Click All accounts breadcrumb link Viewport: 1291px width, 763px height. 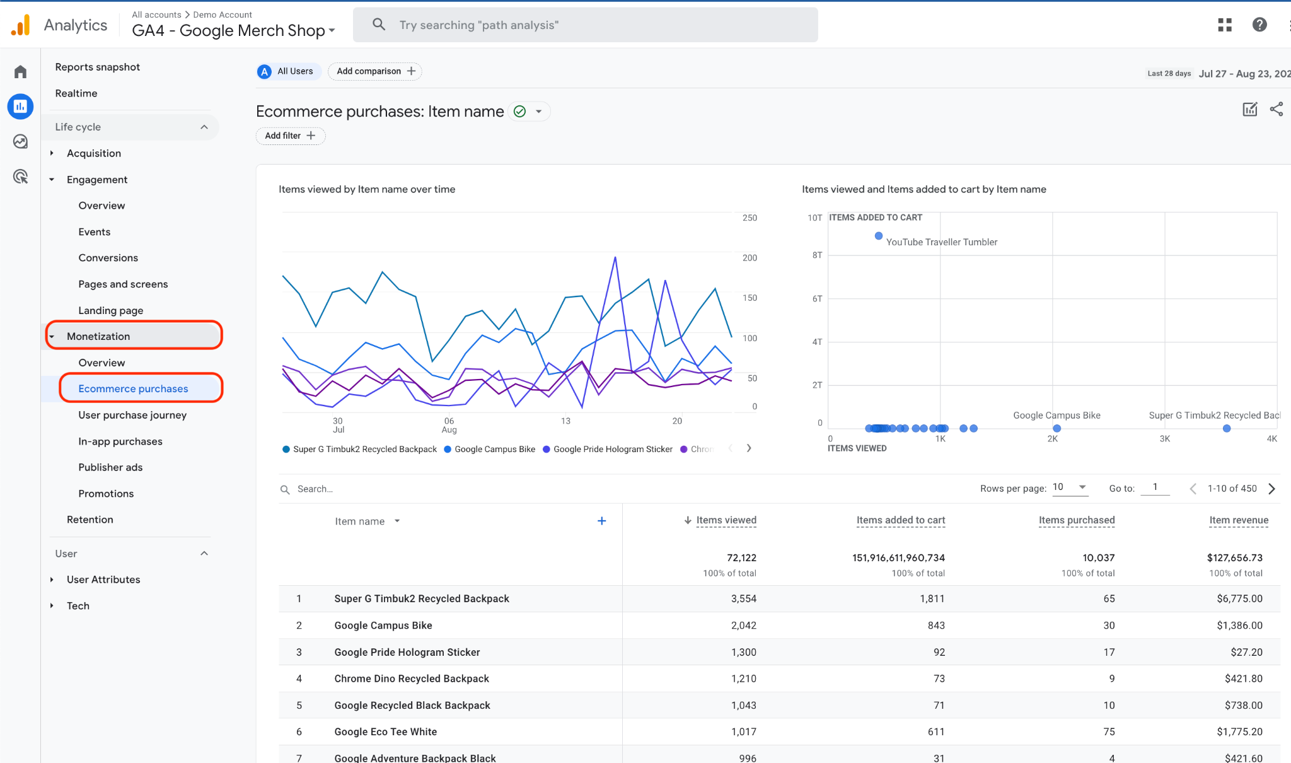click(156, 15)
